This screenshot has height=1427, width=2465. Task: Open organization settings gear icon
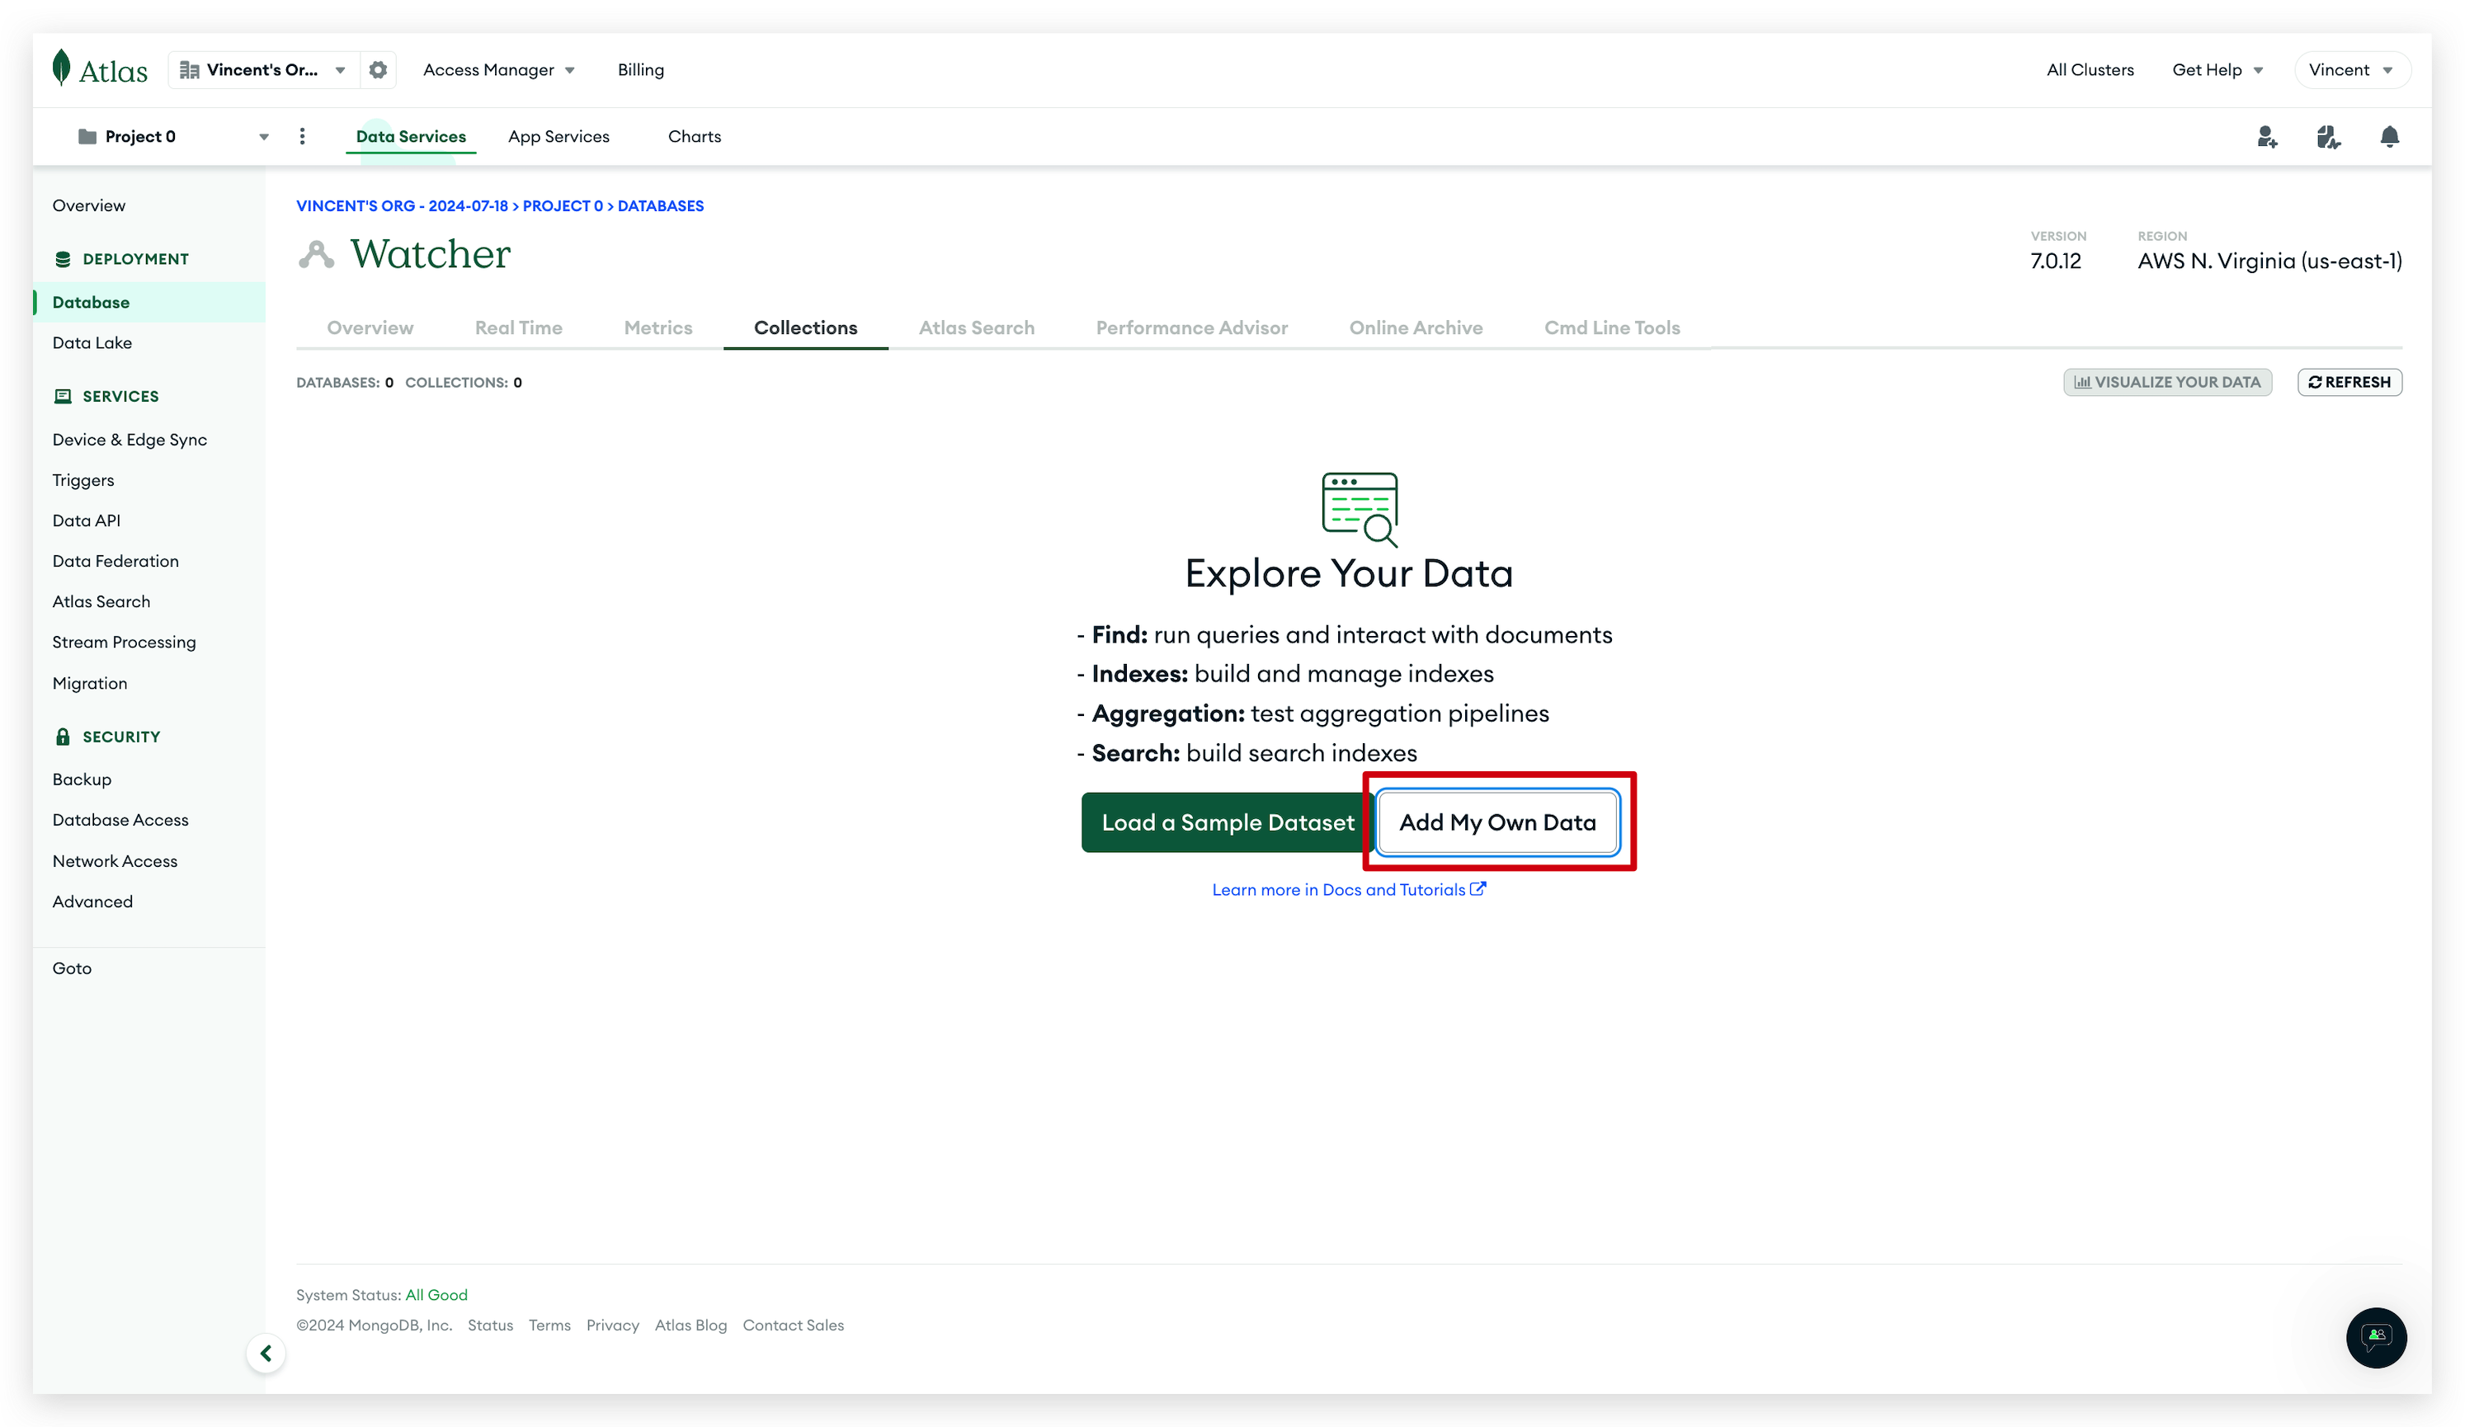tap(378, 69)
